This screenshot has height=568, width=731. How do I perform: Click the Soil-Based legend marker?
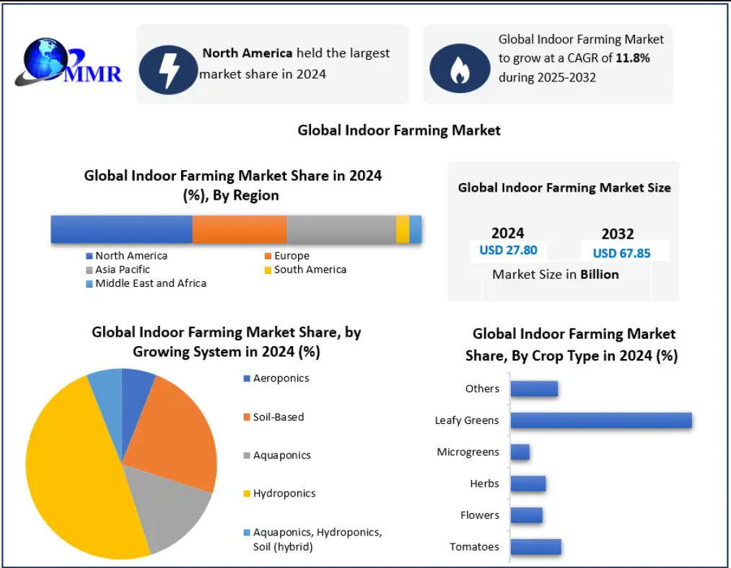(247, 417)
